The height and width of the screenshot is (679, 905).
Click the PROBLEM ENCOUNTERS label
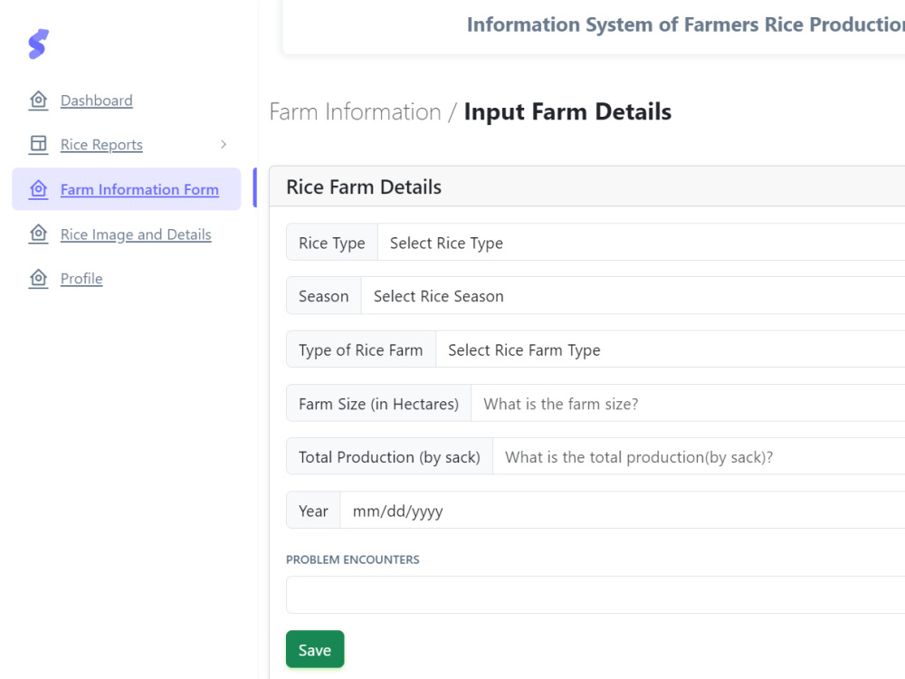(353, 559)
